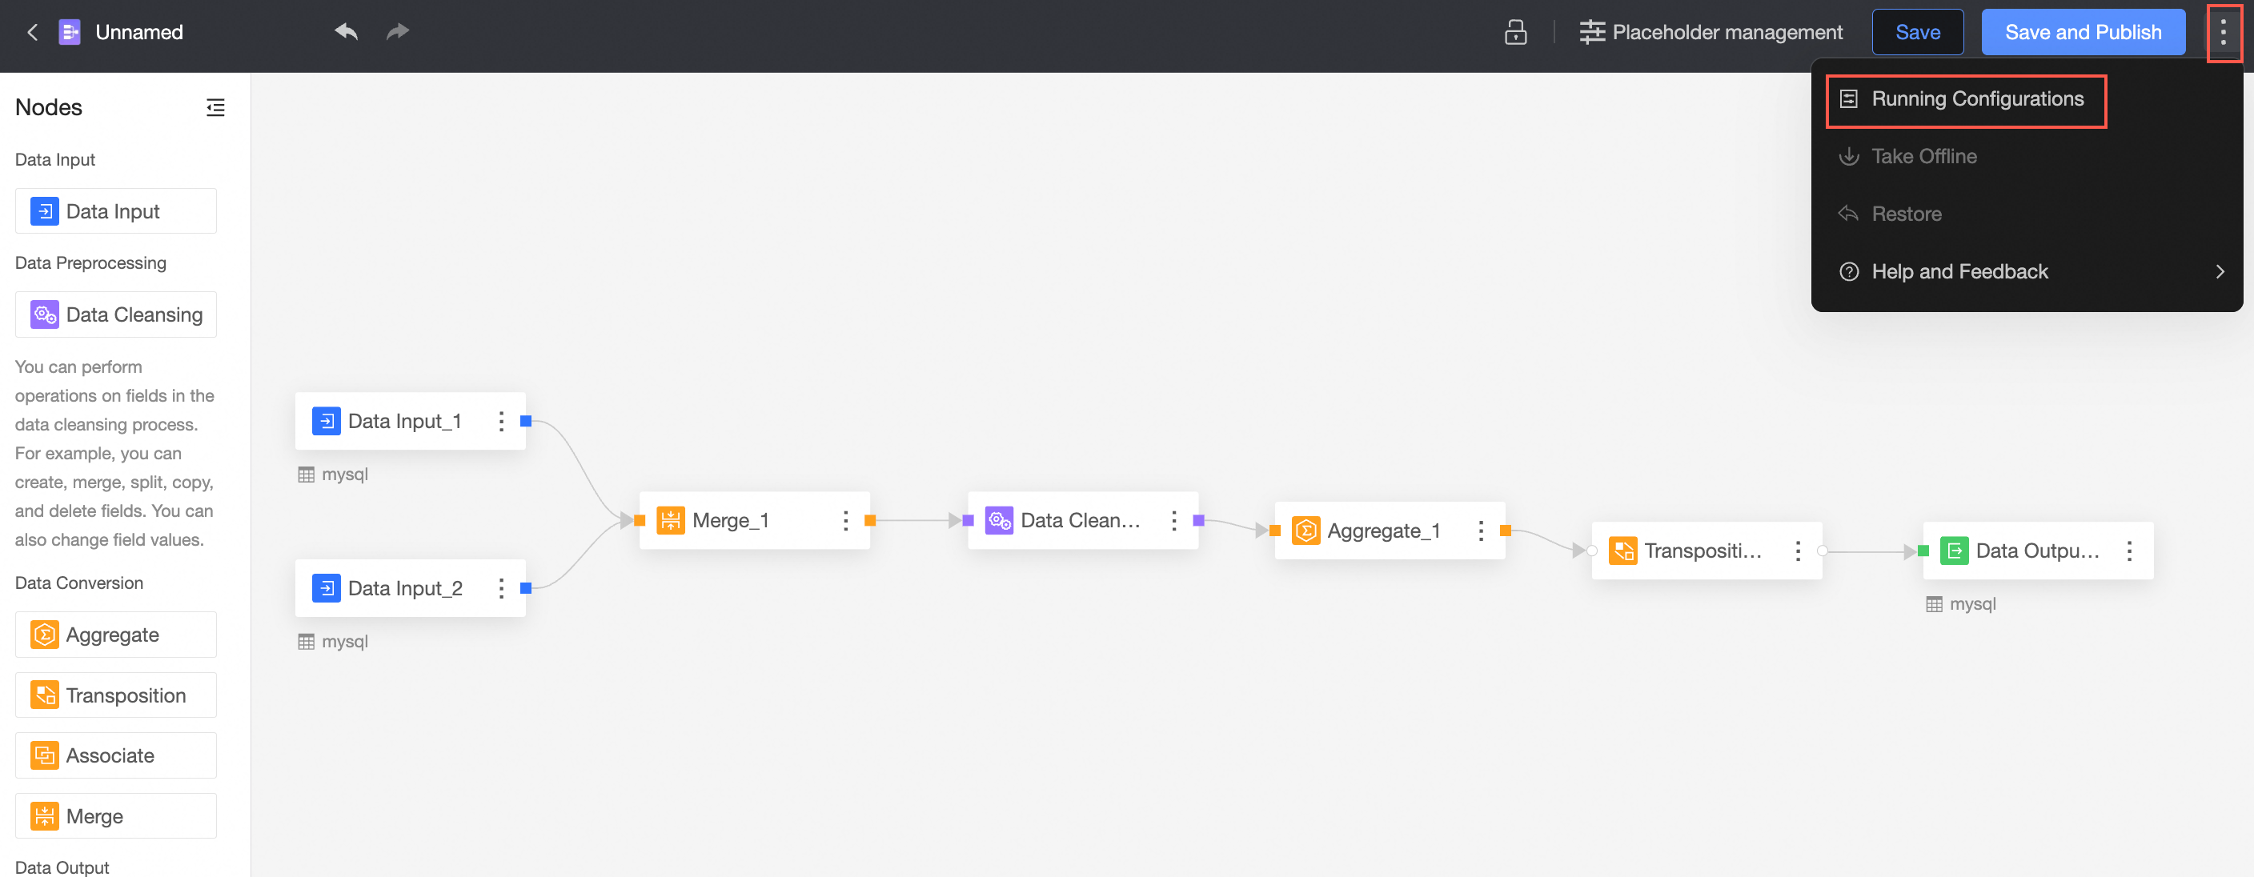Open Merge_1 node options menu

click(x=844, y=521)
